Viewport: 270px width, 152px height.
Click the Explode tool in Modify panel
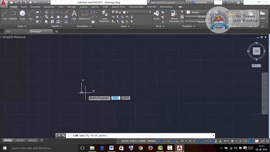(x=66, y=17)
